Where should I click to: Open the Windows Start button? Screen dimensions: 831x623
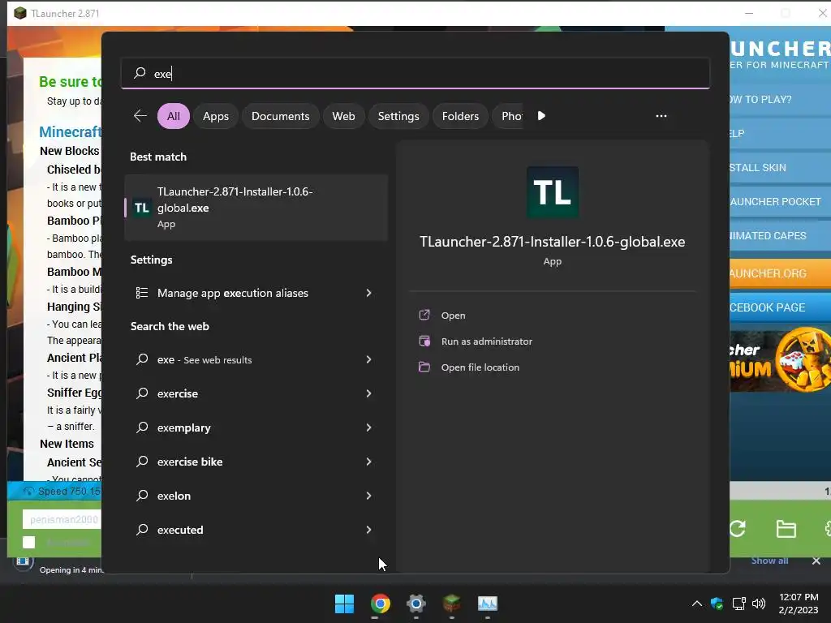coord(344,604)
